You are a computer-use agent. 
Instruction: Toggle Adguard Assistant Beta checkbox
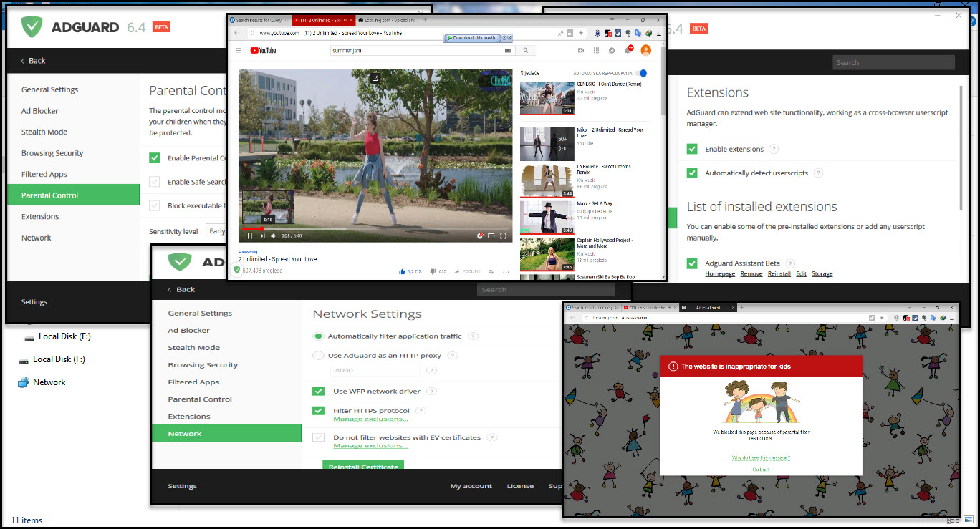pyautogui.click(x=692, y=263)
